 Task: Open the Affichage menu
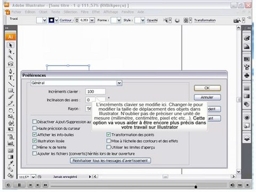[111, 12]
